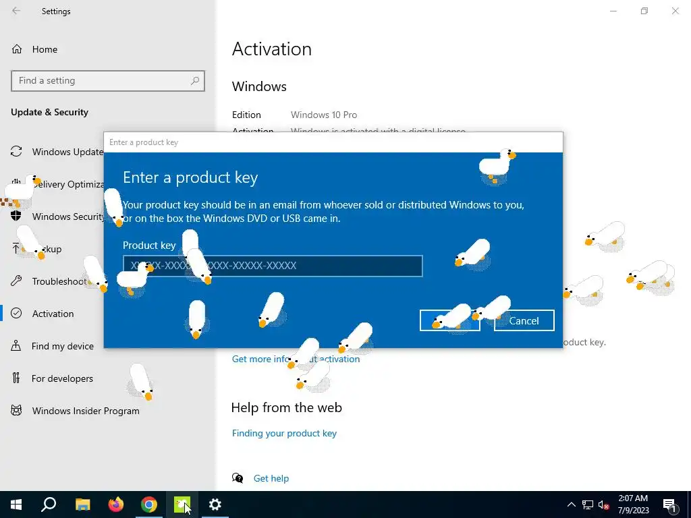Click the muted volume tray icon
Viewport: 691px width, 518px height.
tap(603, 505)
